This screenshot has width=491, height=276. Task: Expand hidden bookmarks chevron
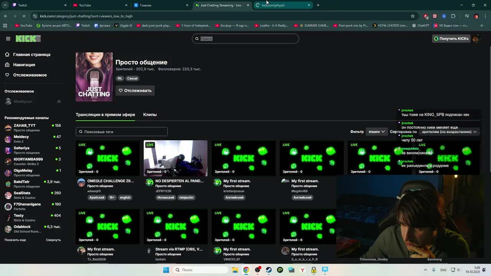[x=482, y=26]
